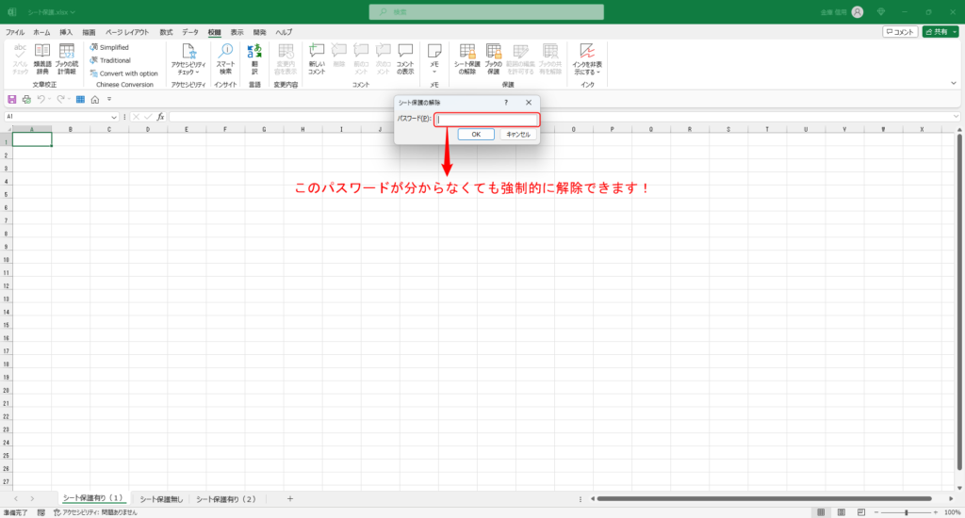
Task: Click OK in the unprotect sheet dialog
Action: tap(476, 134)
